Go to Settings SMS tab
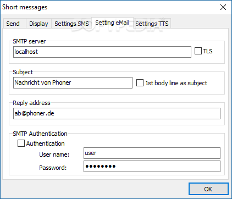This screenshot has width=232, height=199. pos(71,24)
